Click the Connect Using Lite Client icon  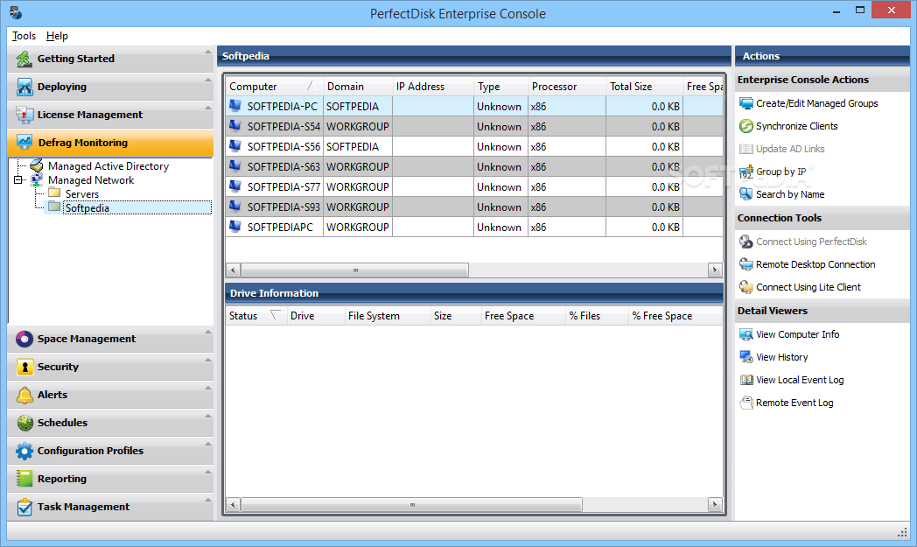click(746, 287)
